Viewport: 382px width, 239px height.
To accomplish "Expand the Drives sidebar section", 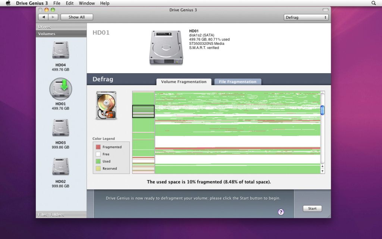I will click(61, 27).
